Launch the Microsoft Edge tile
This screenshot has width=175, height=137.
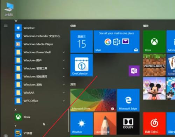(128, 100)
